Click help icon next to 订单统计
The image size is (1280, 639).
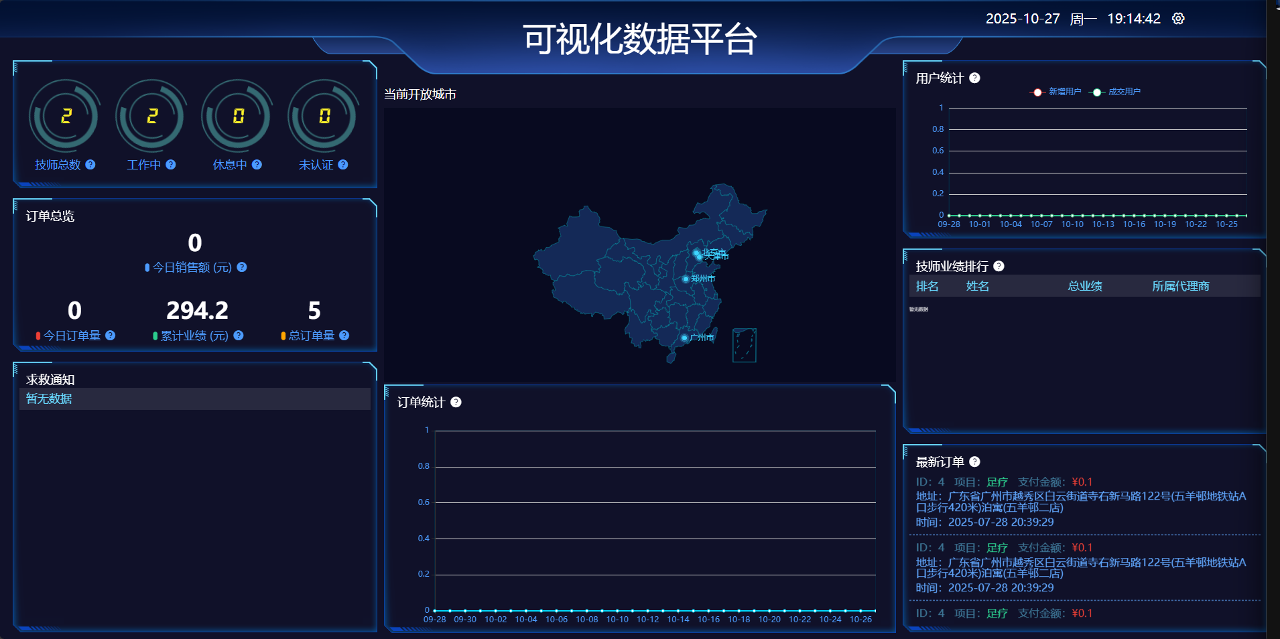[x=456, y=403]
